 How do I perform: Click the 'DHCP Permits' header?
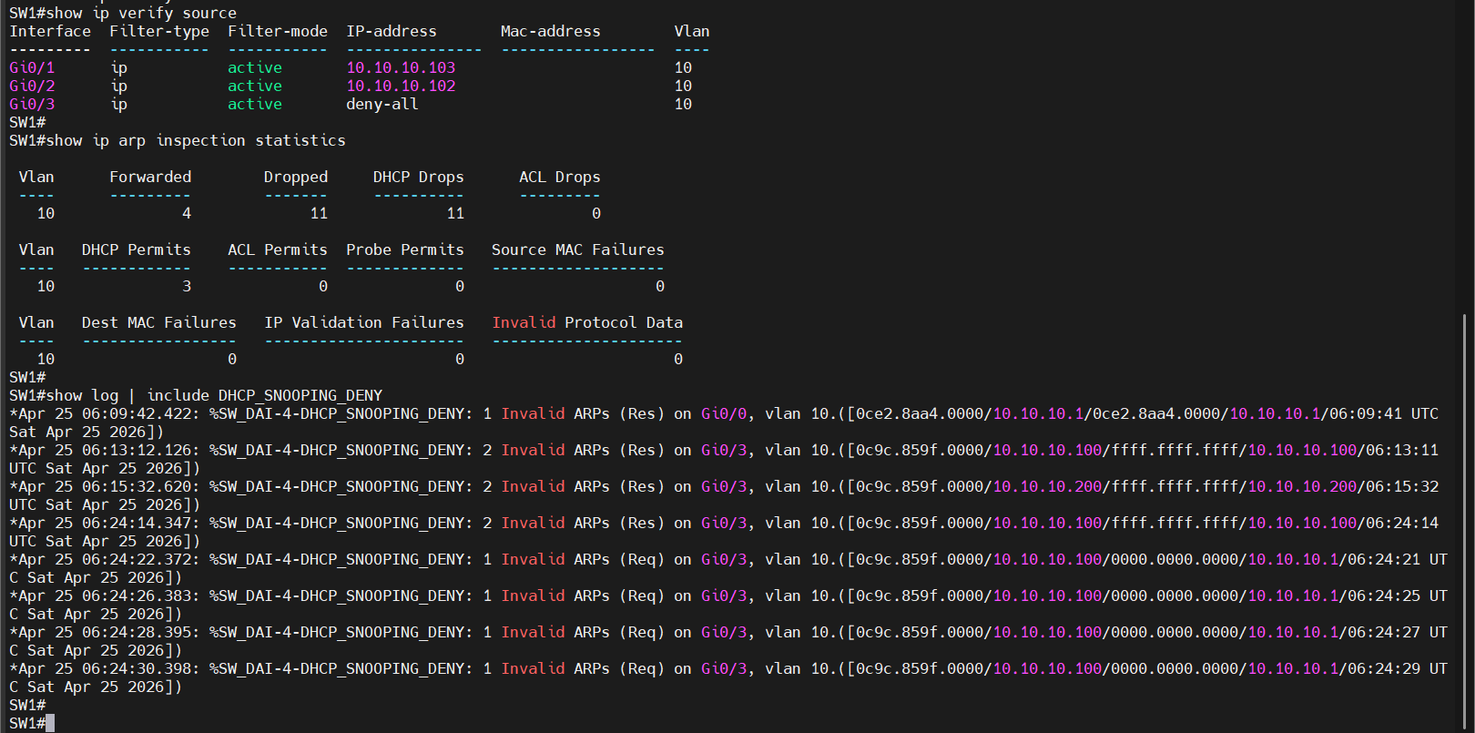click(x=137, y=249)
